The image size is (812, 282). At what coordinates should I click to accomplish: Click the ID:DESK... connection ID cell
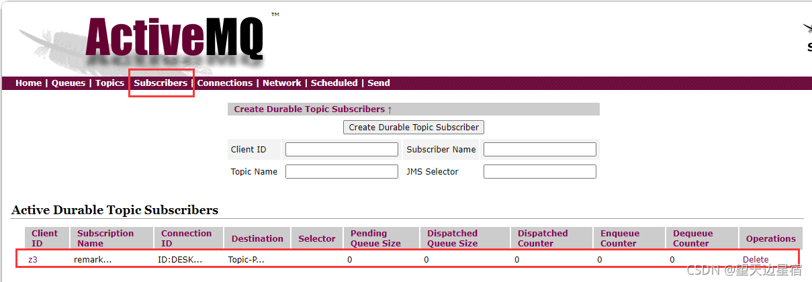tap(181, 260)
